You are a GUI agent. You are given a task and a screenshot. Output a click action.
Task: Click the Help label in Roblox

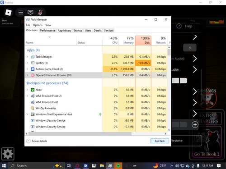point(188,26)
